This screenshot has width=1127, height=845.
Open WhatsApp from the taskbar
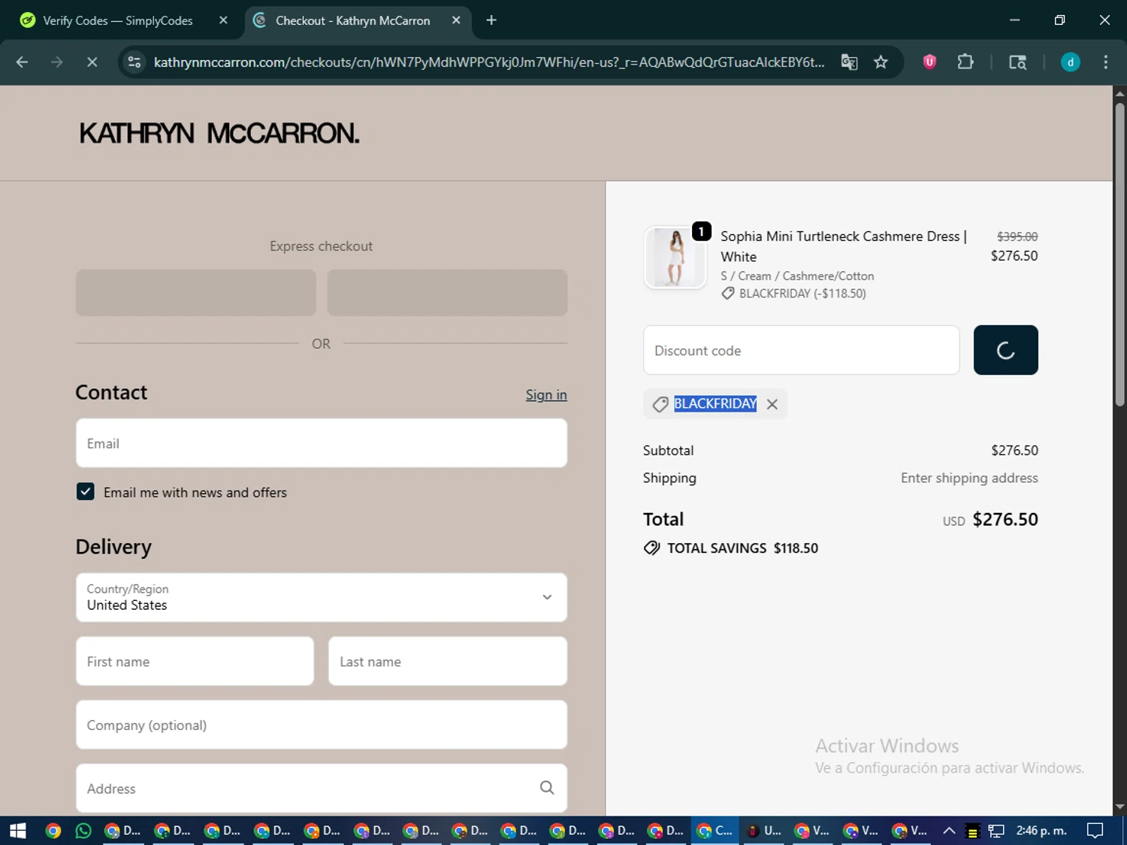point(83,831)
